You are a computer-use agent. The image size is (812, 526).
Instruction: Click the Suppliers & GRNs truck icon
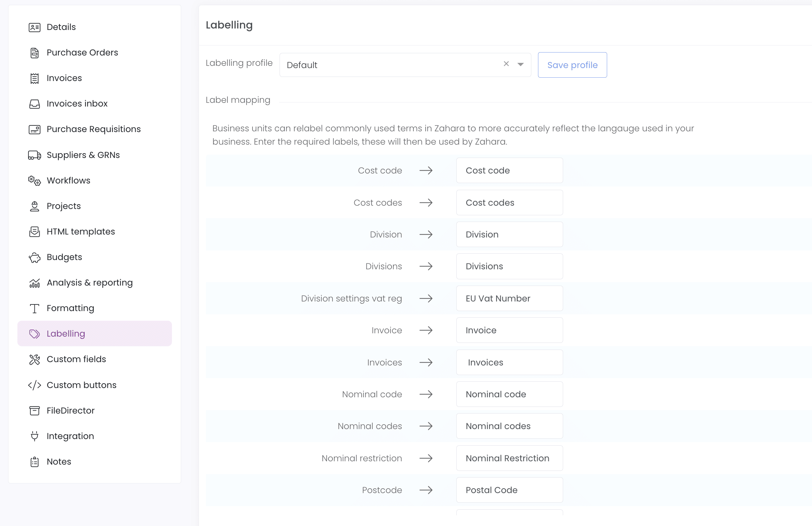pyautogui.click(x=34, y=155)
